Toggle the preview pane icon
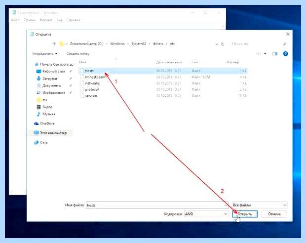This screenshot has height=243, width=306. coord(275,54)
